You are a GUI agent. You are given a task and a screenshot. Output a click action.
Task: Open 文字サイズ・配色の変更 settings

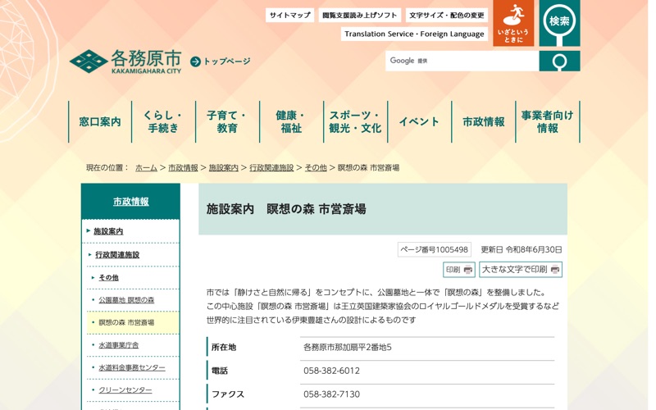pos(446,15)
